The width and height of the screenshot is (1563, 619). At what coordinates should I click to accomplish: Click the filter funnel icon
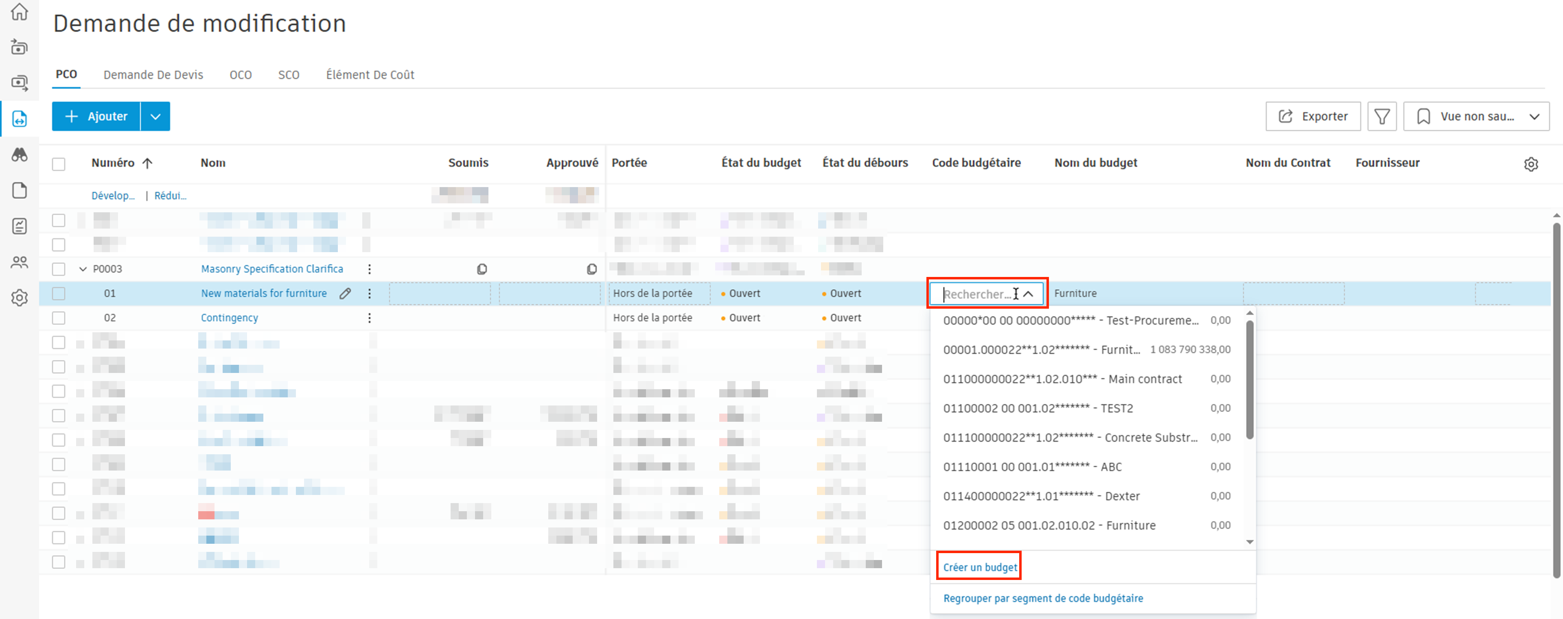click(x=1381, y=116)
